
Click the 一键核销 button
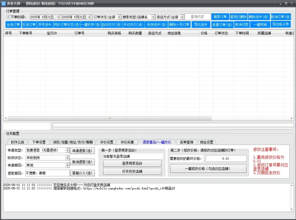click(x=260, y=25)
